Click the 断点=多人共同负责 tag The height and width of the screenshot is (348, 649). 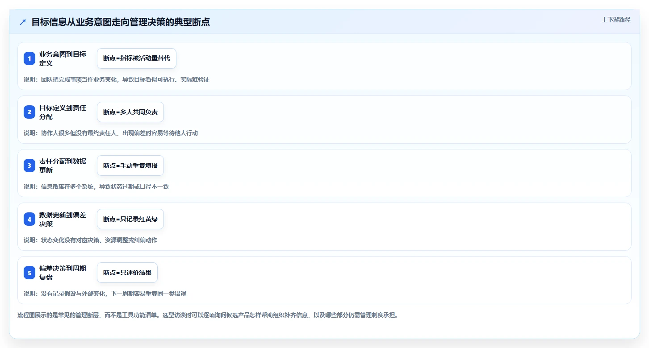click(130, 112)
